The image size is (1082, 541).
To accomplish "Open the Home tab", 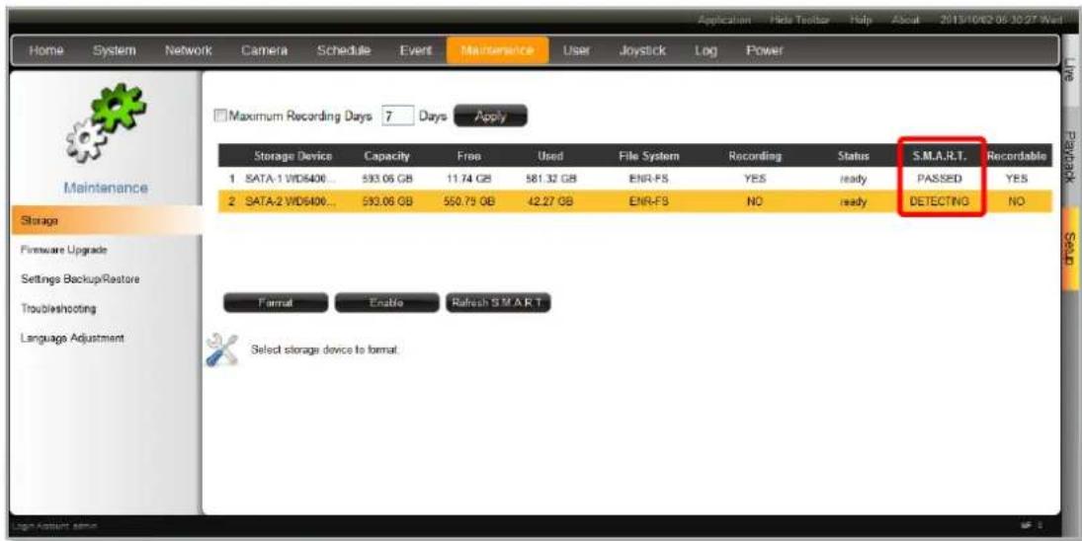I will [x=46, y=51].
